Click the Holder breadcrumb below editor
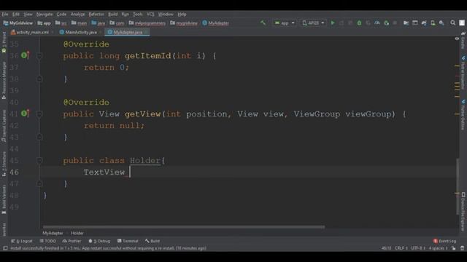Viewport: 467px width, 262px height. [x=77, y=233]
